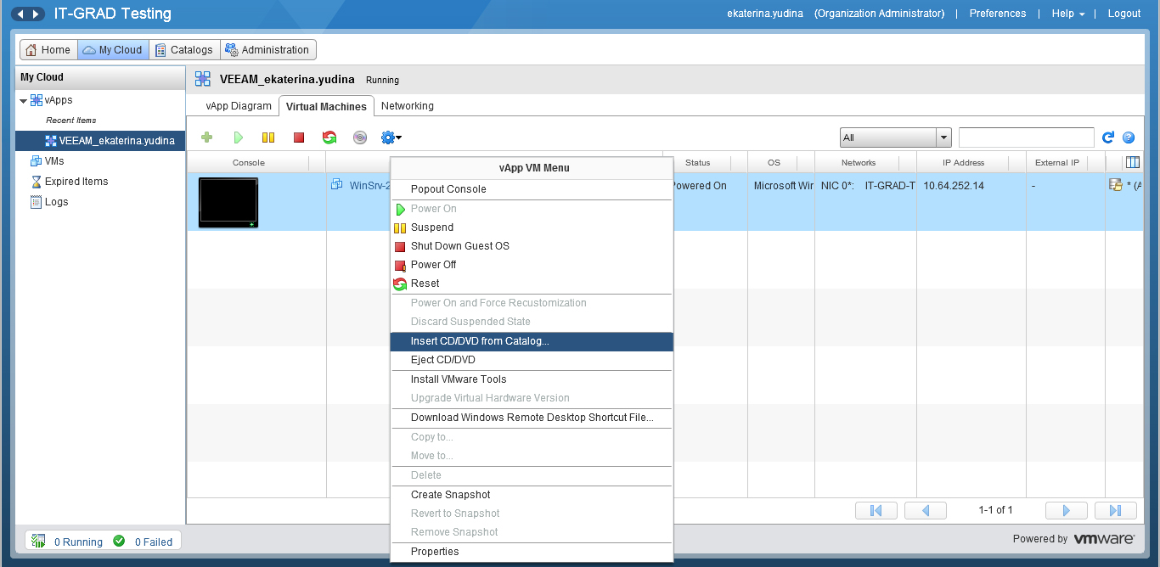Click the green plus Add VM icon
1160x567 pixels.
pyautogui.click(x=206, y=138)
